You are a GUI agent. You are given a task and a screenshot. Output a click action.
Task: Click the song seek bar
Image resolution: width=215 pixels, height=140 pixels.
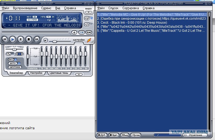pyautogui.click(x=35, y=32)
